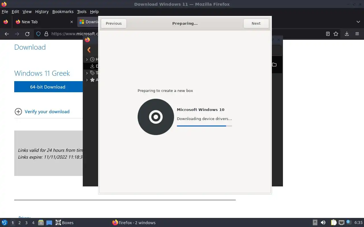This screenshot has height=227, width=364.
Task: Open the file manager icon in taskbar
Action: pos(41,222)
